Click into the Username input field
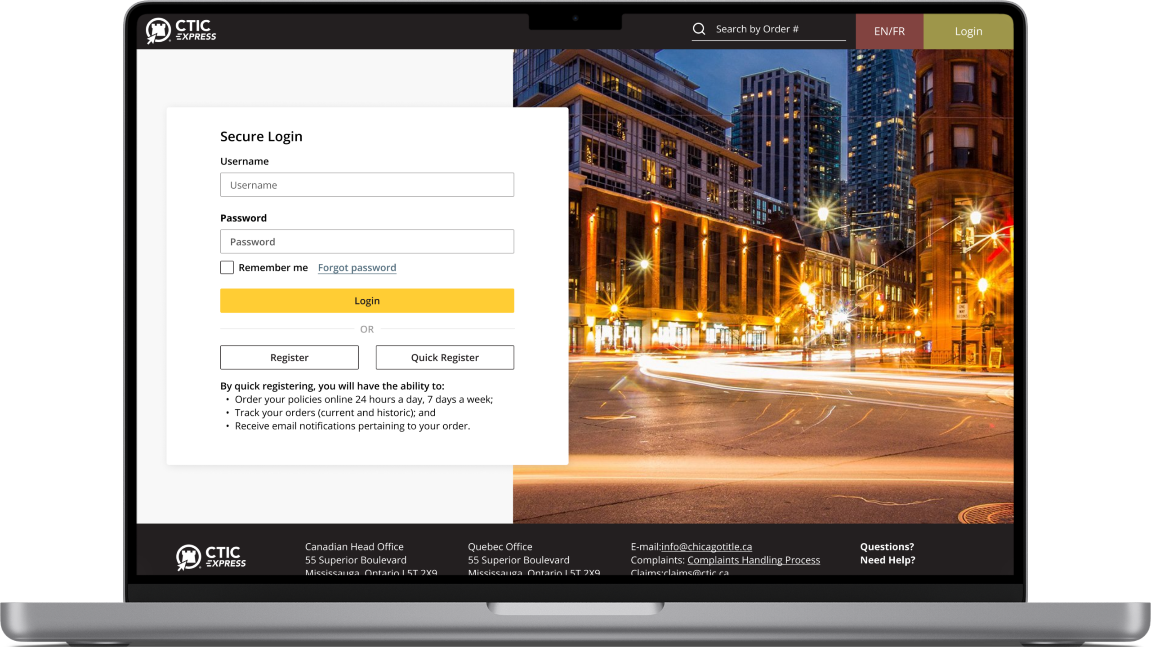This screenshot has height=647, width=1151. (x=367, y=185)
